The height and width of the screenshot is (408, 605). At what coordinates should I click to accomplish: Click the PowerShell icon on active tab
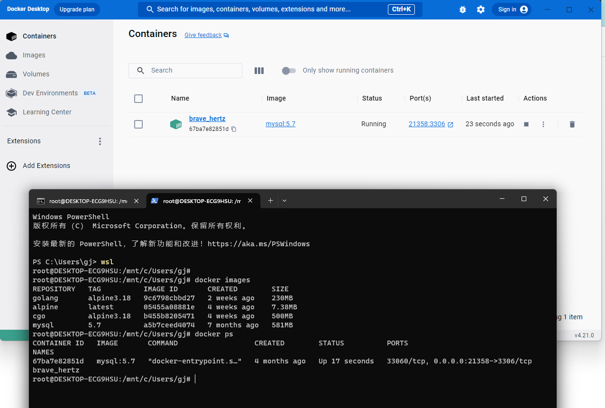pos(155,201)
